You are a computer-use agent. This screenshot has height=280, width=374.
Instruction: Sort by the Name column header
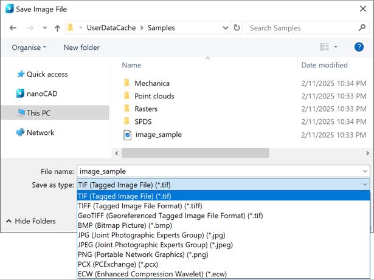pos(131,65)
